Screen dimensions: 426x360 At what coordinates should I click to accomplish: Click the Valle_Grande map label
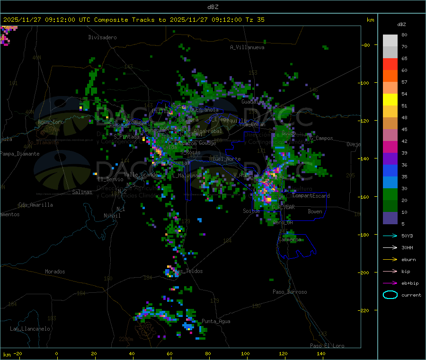point(141,175)
